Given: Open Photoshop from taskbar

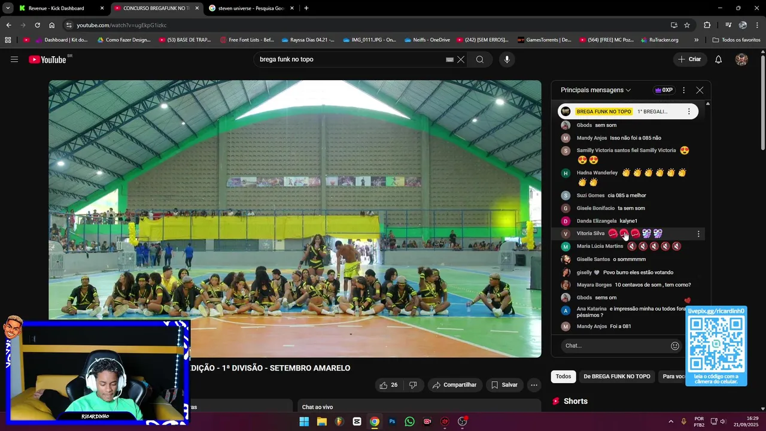Looking at the screenshot, I should (392, 421).
